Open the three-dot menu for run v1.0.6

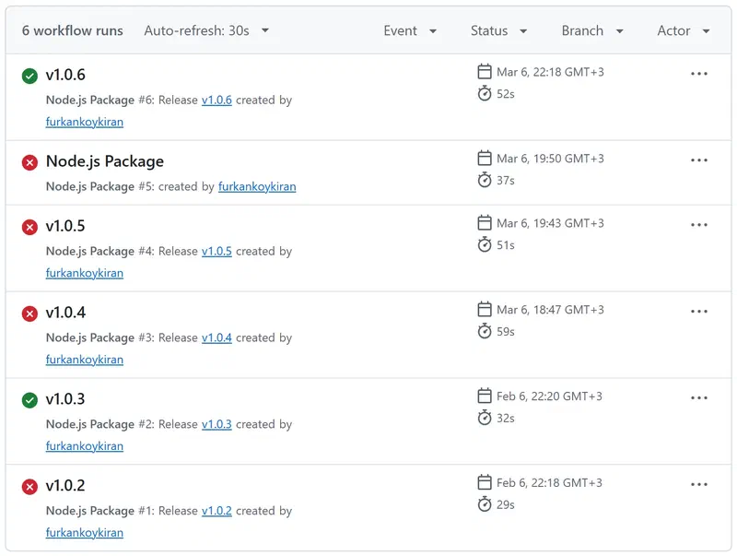699,74
